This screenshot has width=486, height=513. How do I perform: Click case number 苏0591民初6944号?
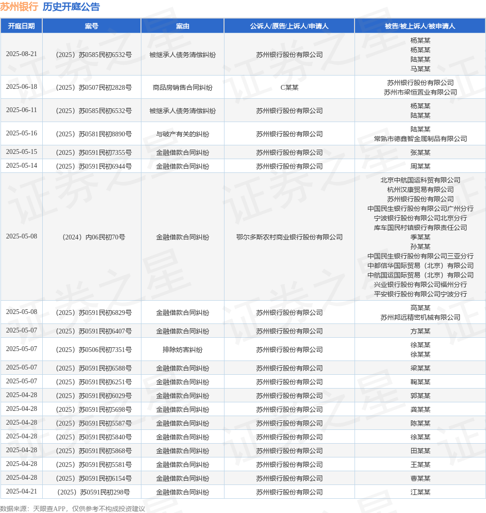point(94,166)
